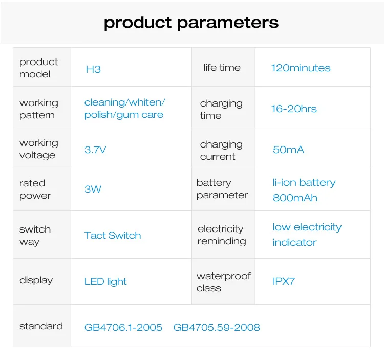384x357 pixels.
Task: Click the 'rated power' label
Action: coord(35,189)
